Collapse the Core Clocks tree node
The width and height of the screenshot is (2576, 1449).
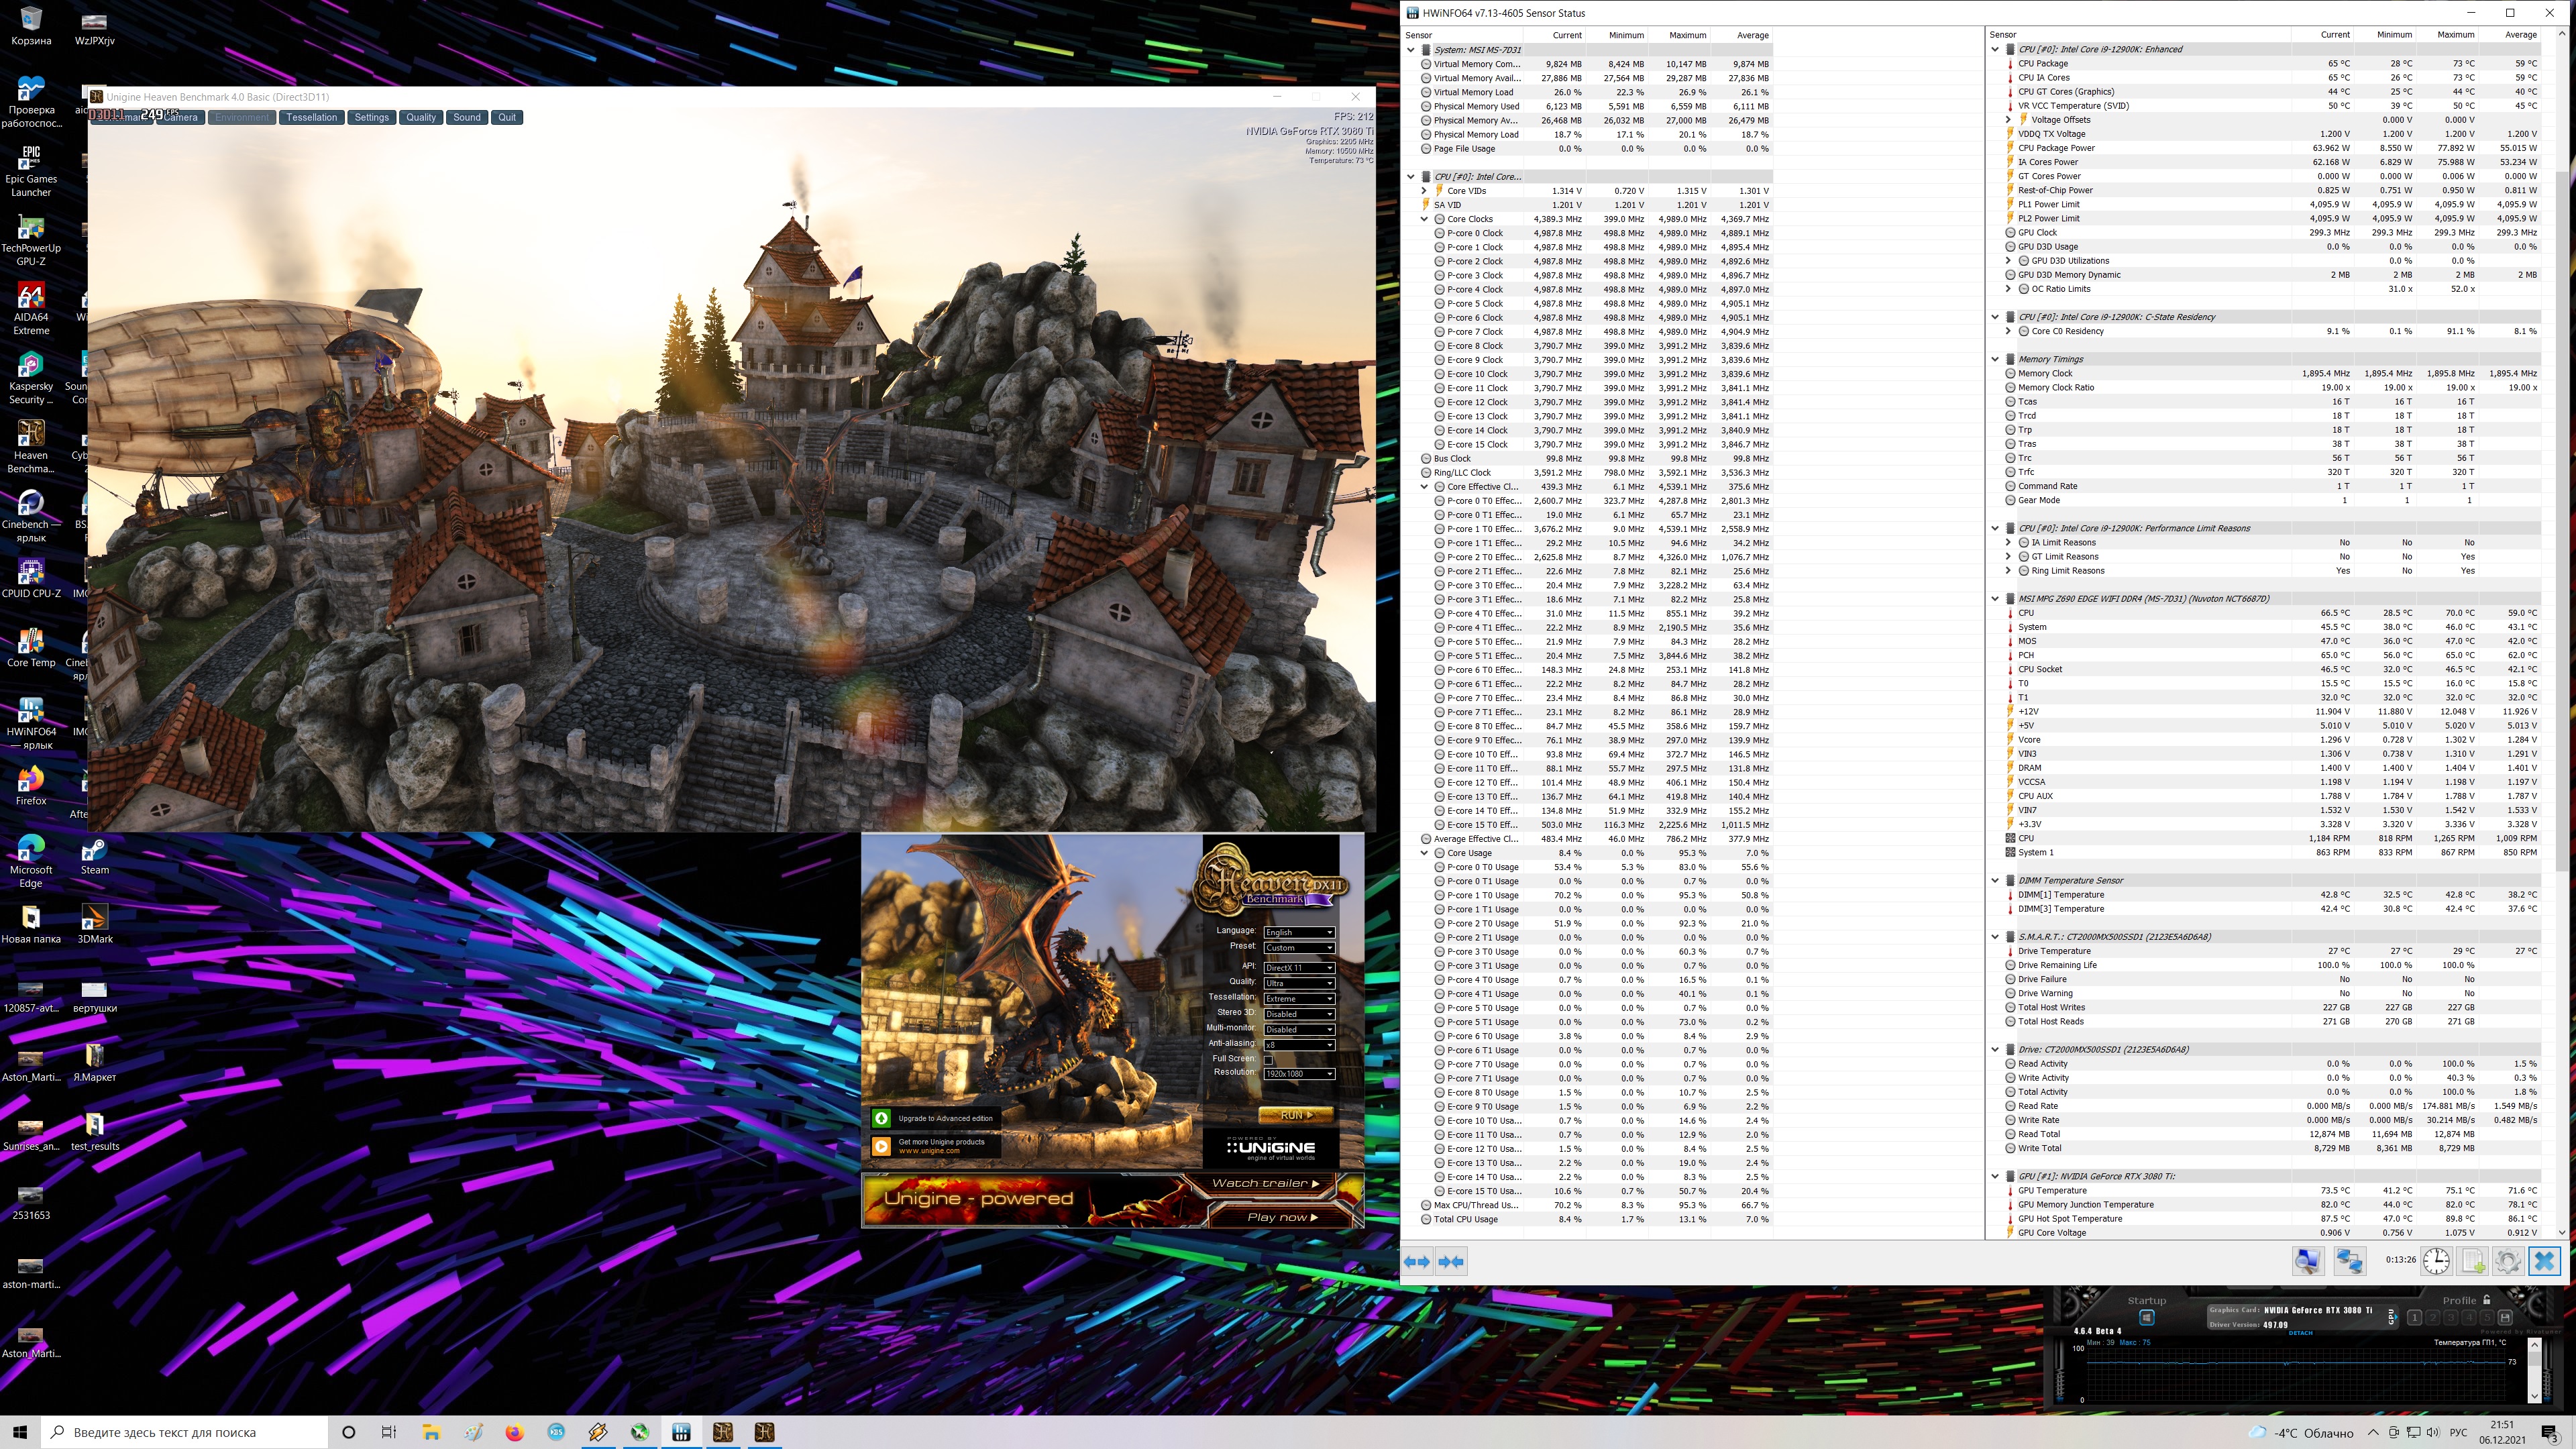(1424, 219)
